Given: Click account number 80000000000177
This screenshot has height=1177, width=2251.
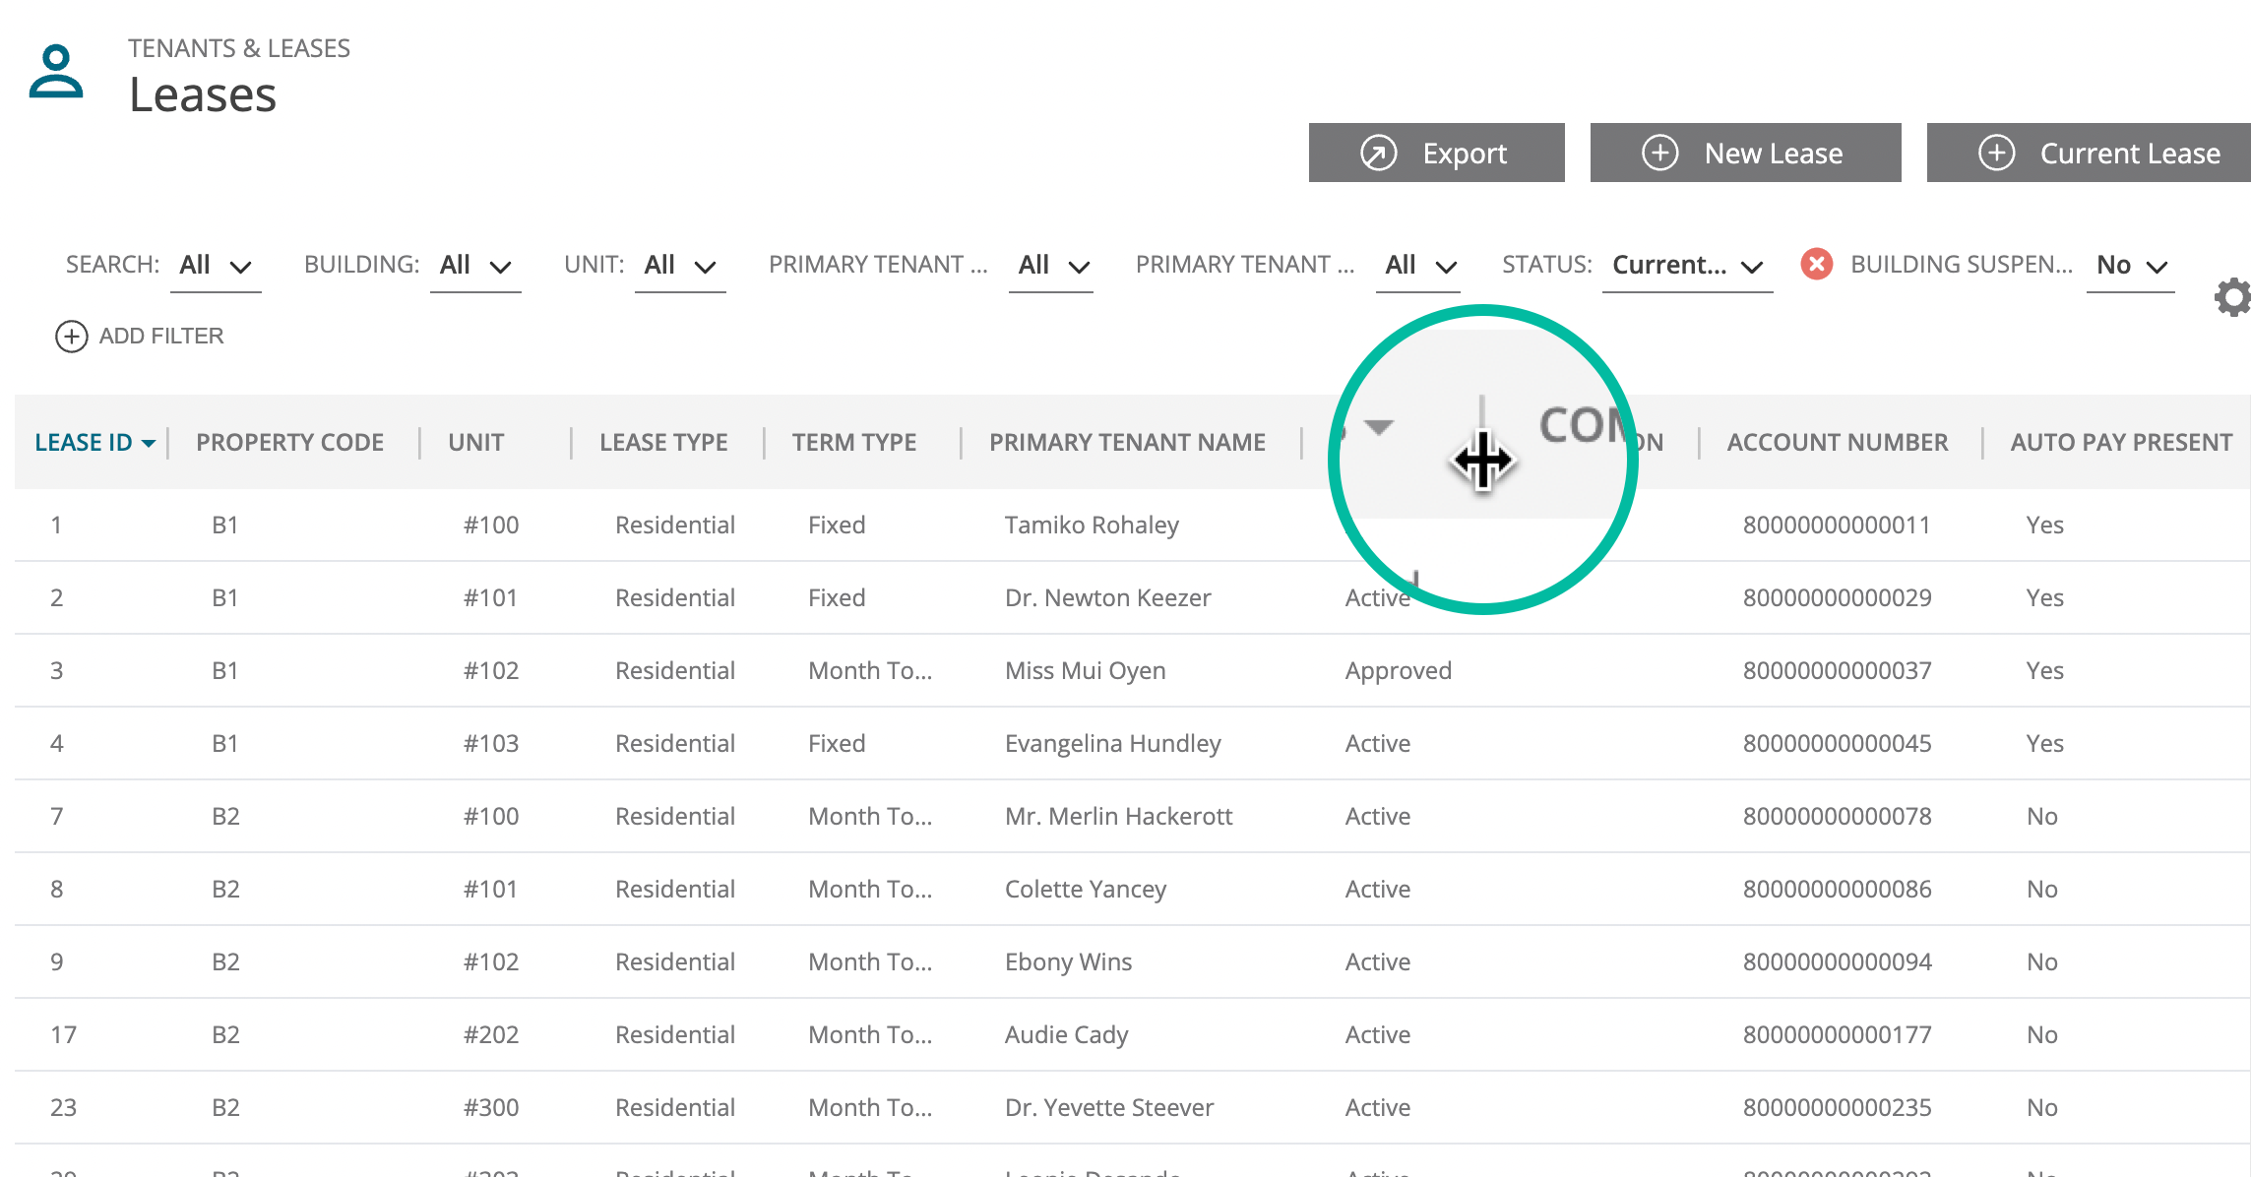Looking at the screenshot, I should (1837, 1035).
